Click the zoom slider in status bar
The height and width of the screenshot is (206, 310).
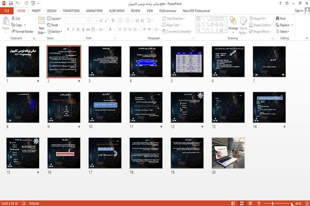(278, 203)
